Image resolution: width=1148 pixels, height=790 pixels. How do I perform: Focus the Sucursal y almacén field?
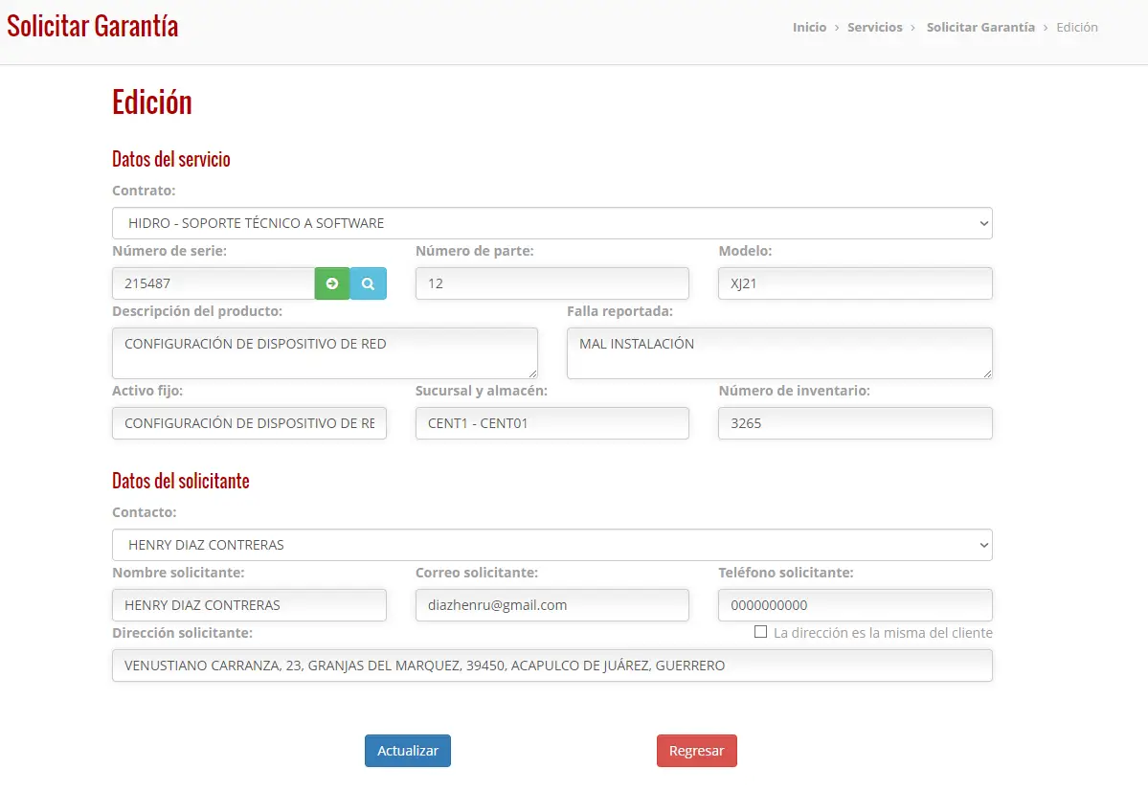point(552,423)
